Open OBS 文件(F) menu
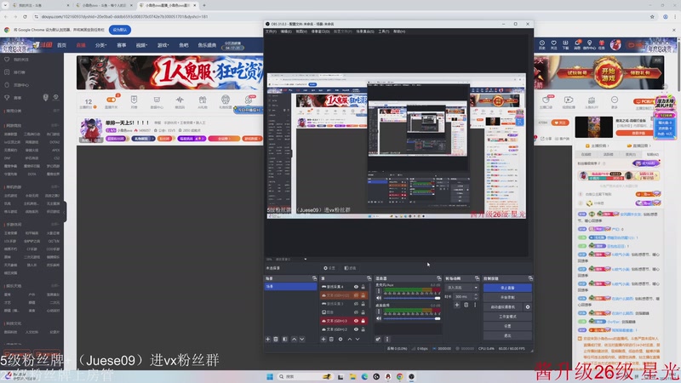 pyautogui.click(x=271, y=31)
